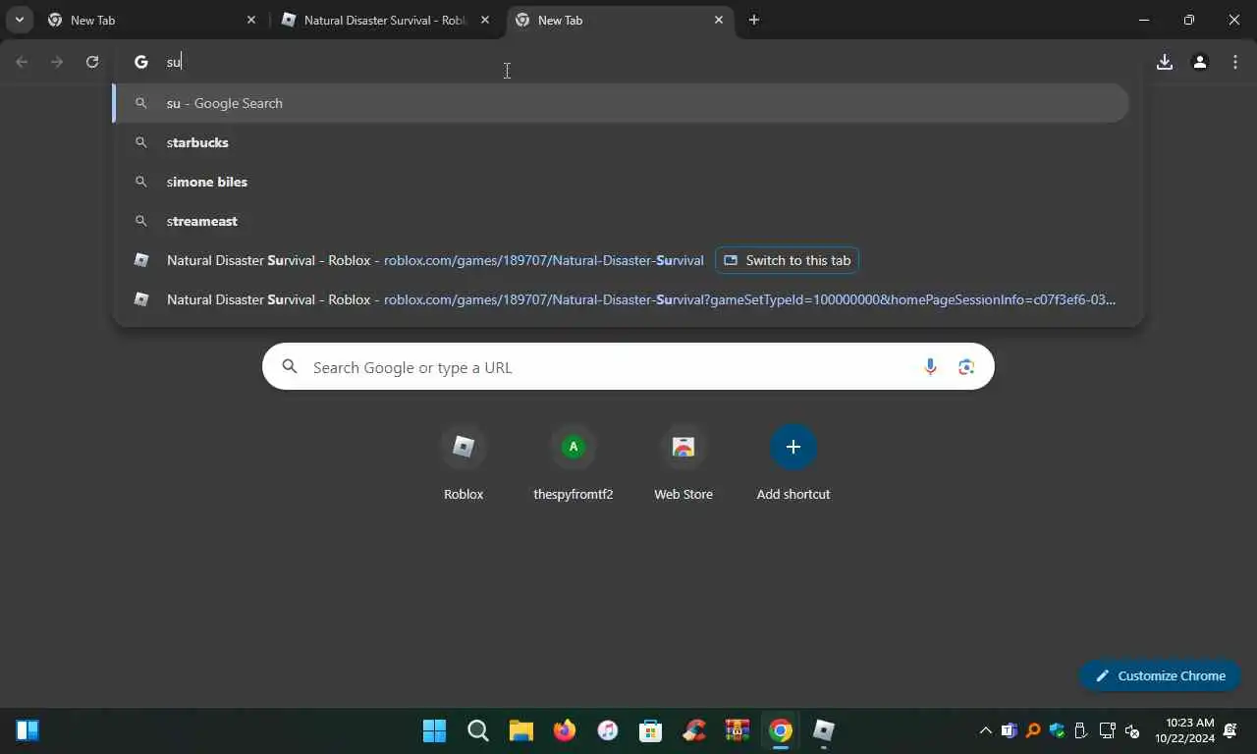Open File Explorer from taskbar
Image resolution: width=1257 pixels, height=754 pixels.
point(520,730)
